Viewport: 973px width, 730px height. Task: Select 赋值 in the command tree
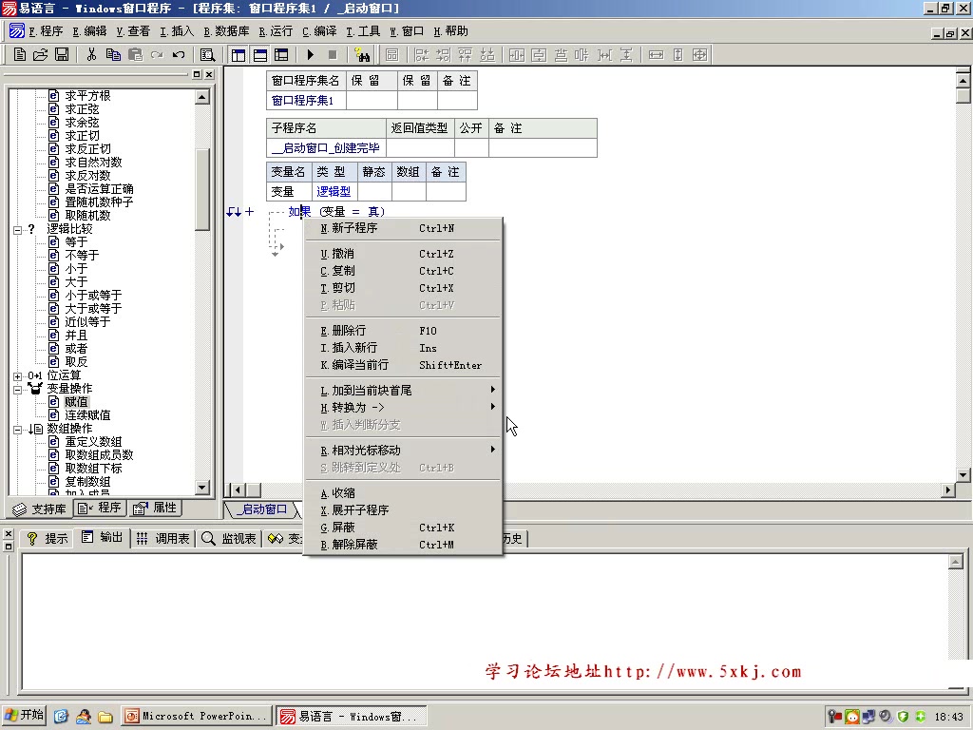tap(76, 402)
